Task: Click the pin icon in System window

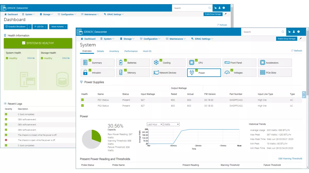Action: coord(300,39)
